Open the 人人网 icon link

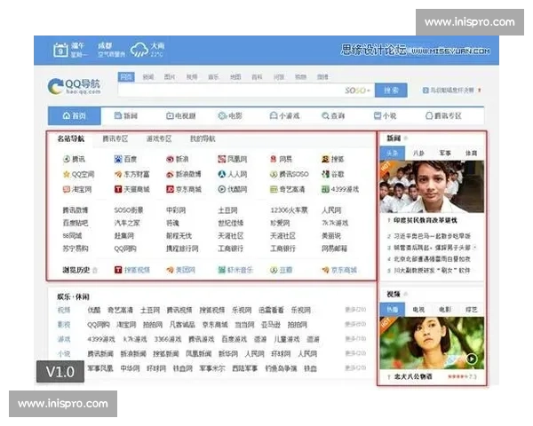coord(221,174)
